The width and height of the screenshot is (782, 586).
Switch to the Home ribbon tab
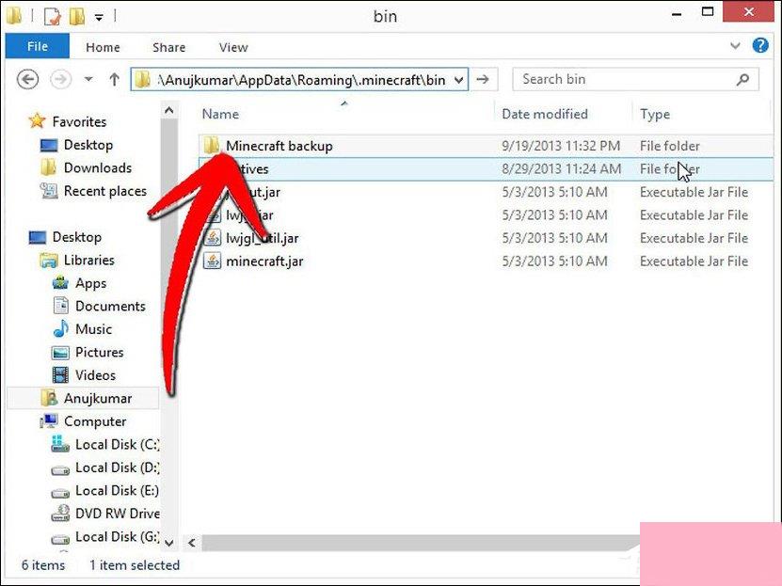(103, 47)
